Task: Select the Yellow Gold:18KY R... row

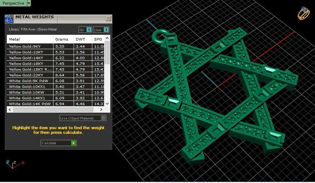Action: [x=56, y=69]
